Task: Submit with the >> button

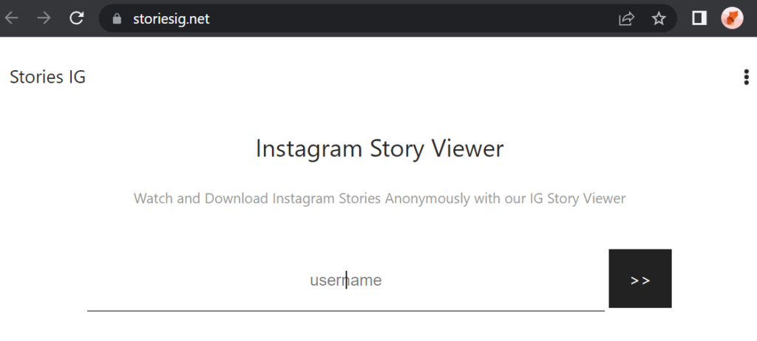Action: [x=640, y=278]
